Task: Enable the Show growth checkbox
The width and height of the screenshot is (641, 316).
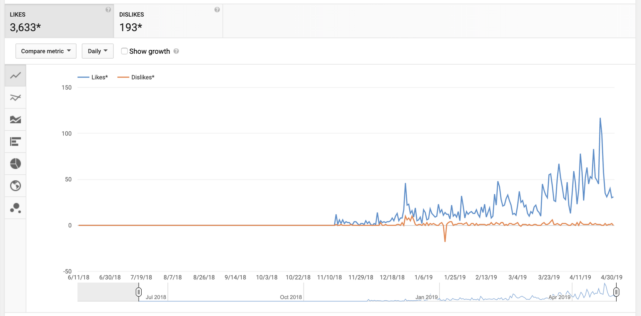Action: coord(124,51)
